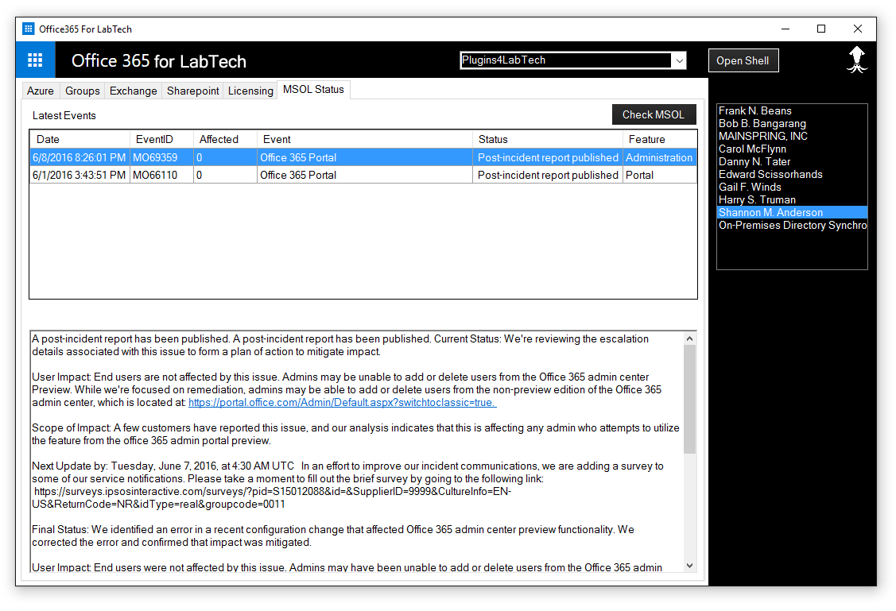Open the Sharepoint tab
The image size is (896, 611).
[x=192, y=91]
